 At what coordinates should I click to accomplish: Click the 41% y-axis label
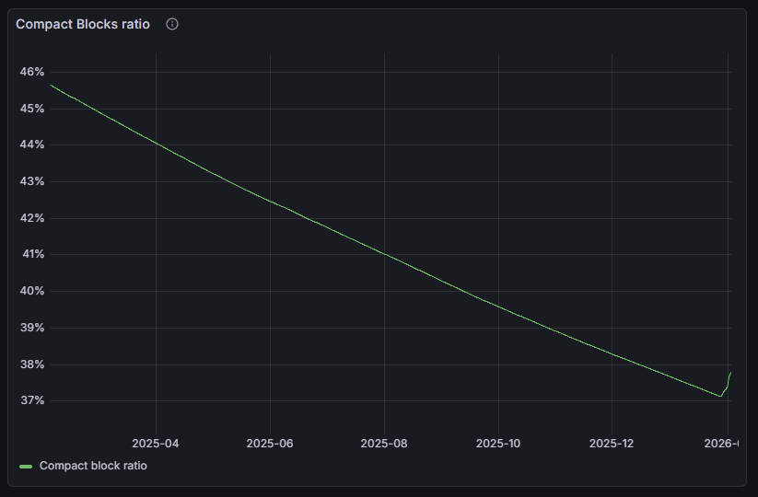[31, 254]
